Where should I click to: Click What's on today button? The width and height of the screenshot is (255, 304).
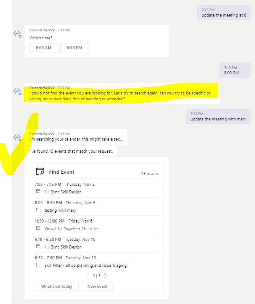[x=57, y=287]
